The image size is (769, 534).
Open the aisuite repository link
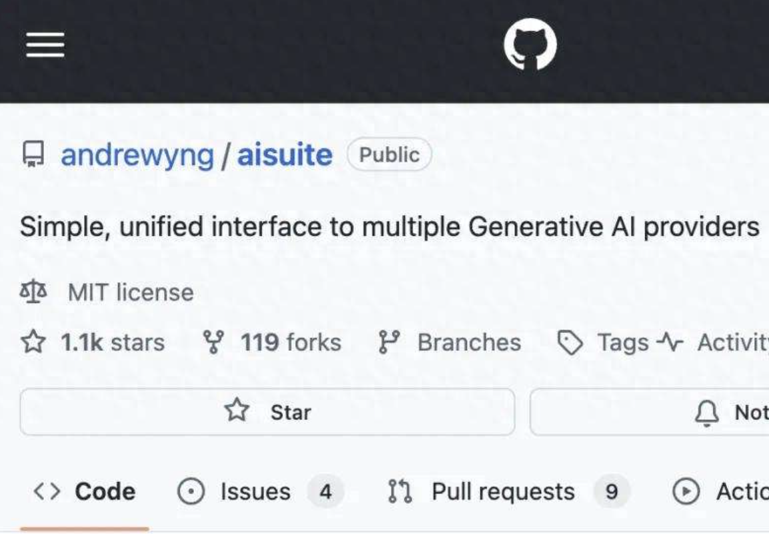[285, 155]
